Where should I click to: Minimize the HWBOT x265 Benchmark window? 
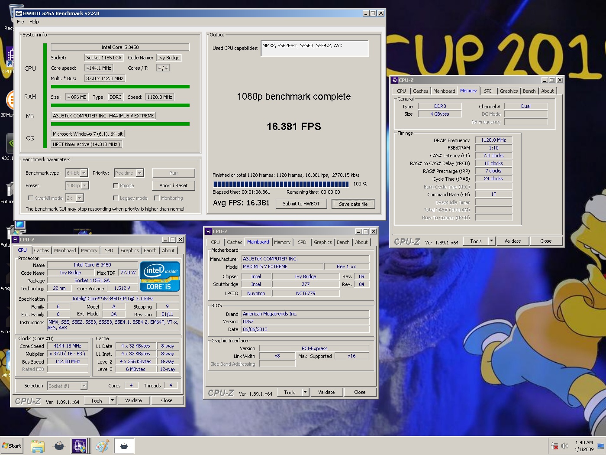366,13
